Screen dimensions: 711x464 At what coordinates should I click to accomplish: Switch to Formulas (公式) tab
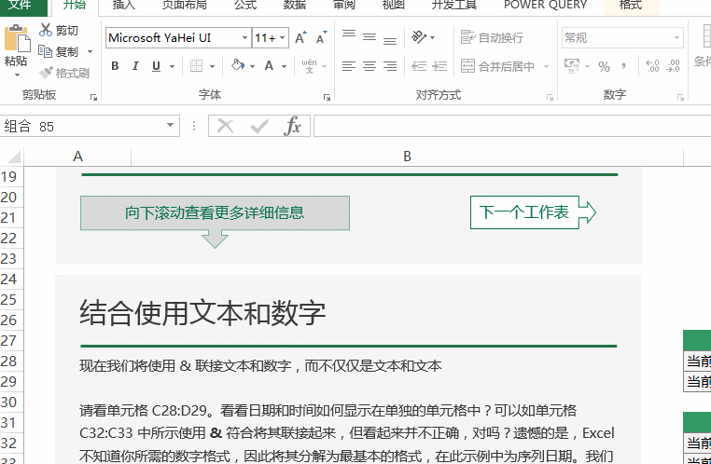tap(245, 6)
